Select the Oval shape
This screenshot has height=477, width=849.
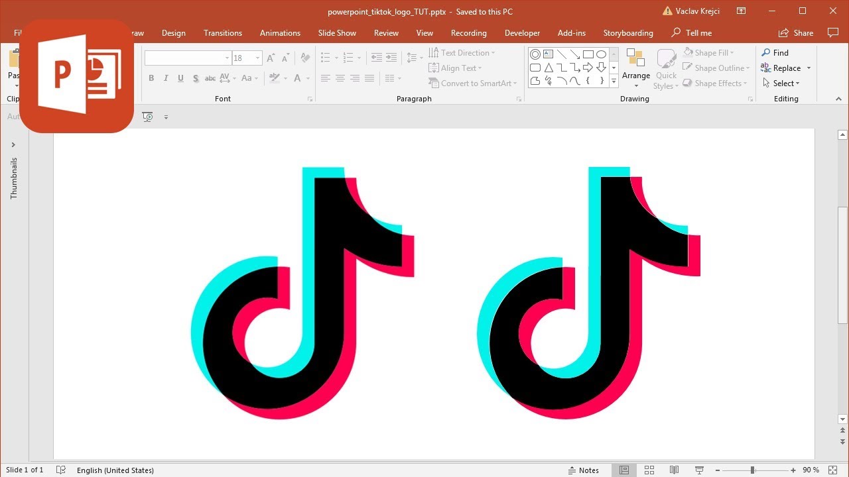[602, 54]
